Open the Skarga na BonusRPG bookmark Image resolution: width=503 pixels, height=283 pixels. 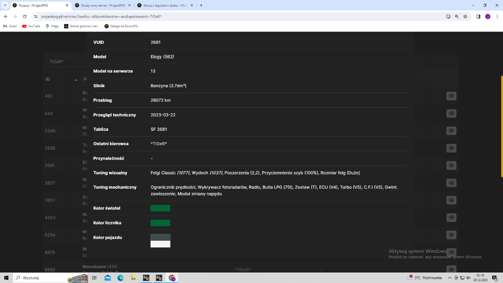[122, 26]
